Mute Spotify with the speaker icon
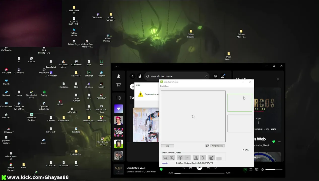This screenshot has height=181, width=319. point(262,170)
